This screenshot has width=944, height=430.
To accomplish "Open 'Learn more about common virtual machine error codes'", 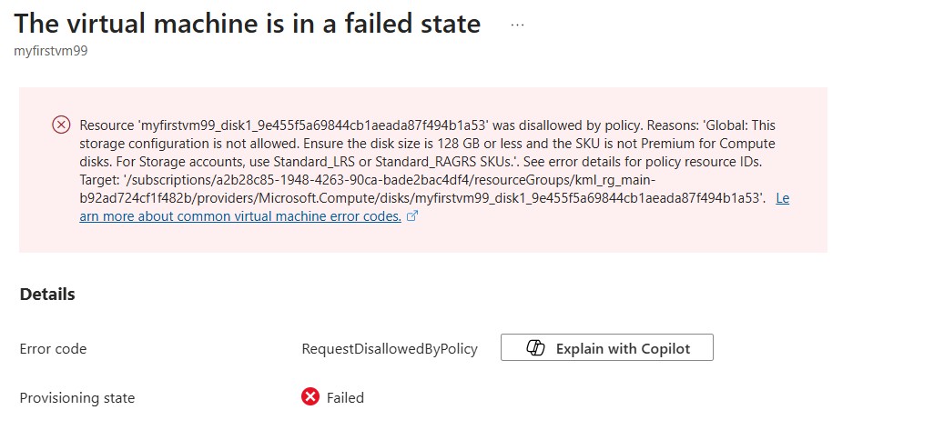I will point(240,216).
